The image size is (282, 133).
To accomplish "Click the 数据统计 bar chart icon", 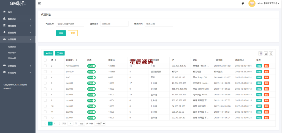I will pyautogui.click(x=4, y=18).
